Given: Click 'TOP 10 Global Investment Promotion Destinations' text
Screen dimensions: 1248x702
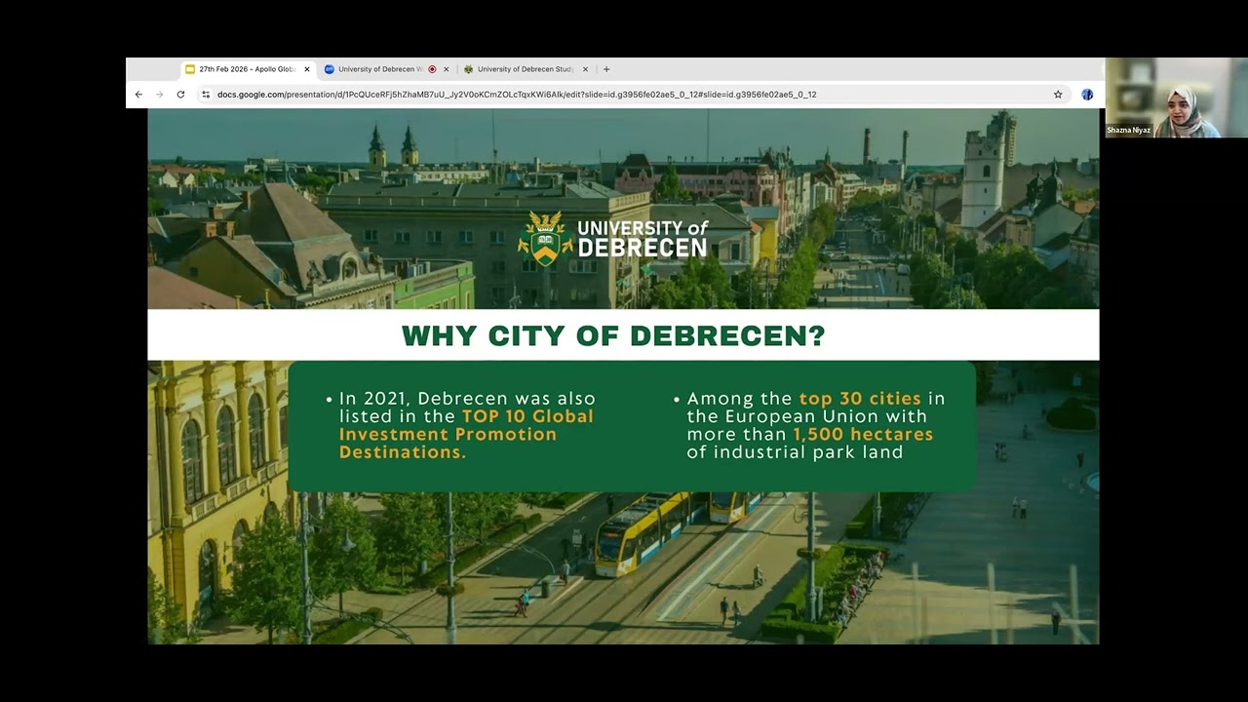Looking at the screenshot, I should pyautogui.click(x=466, y=434).
